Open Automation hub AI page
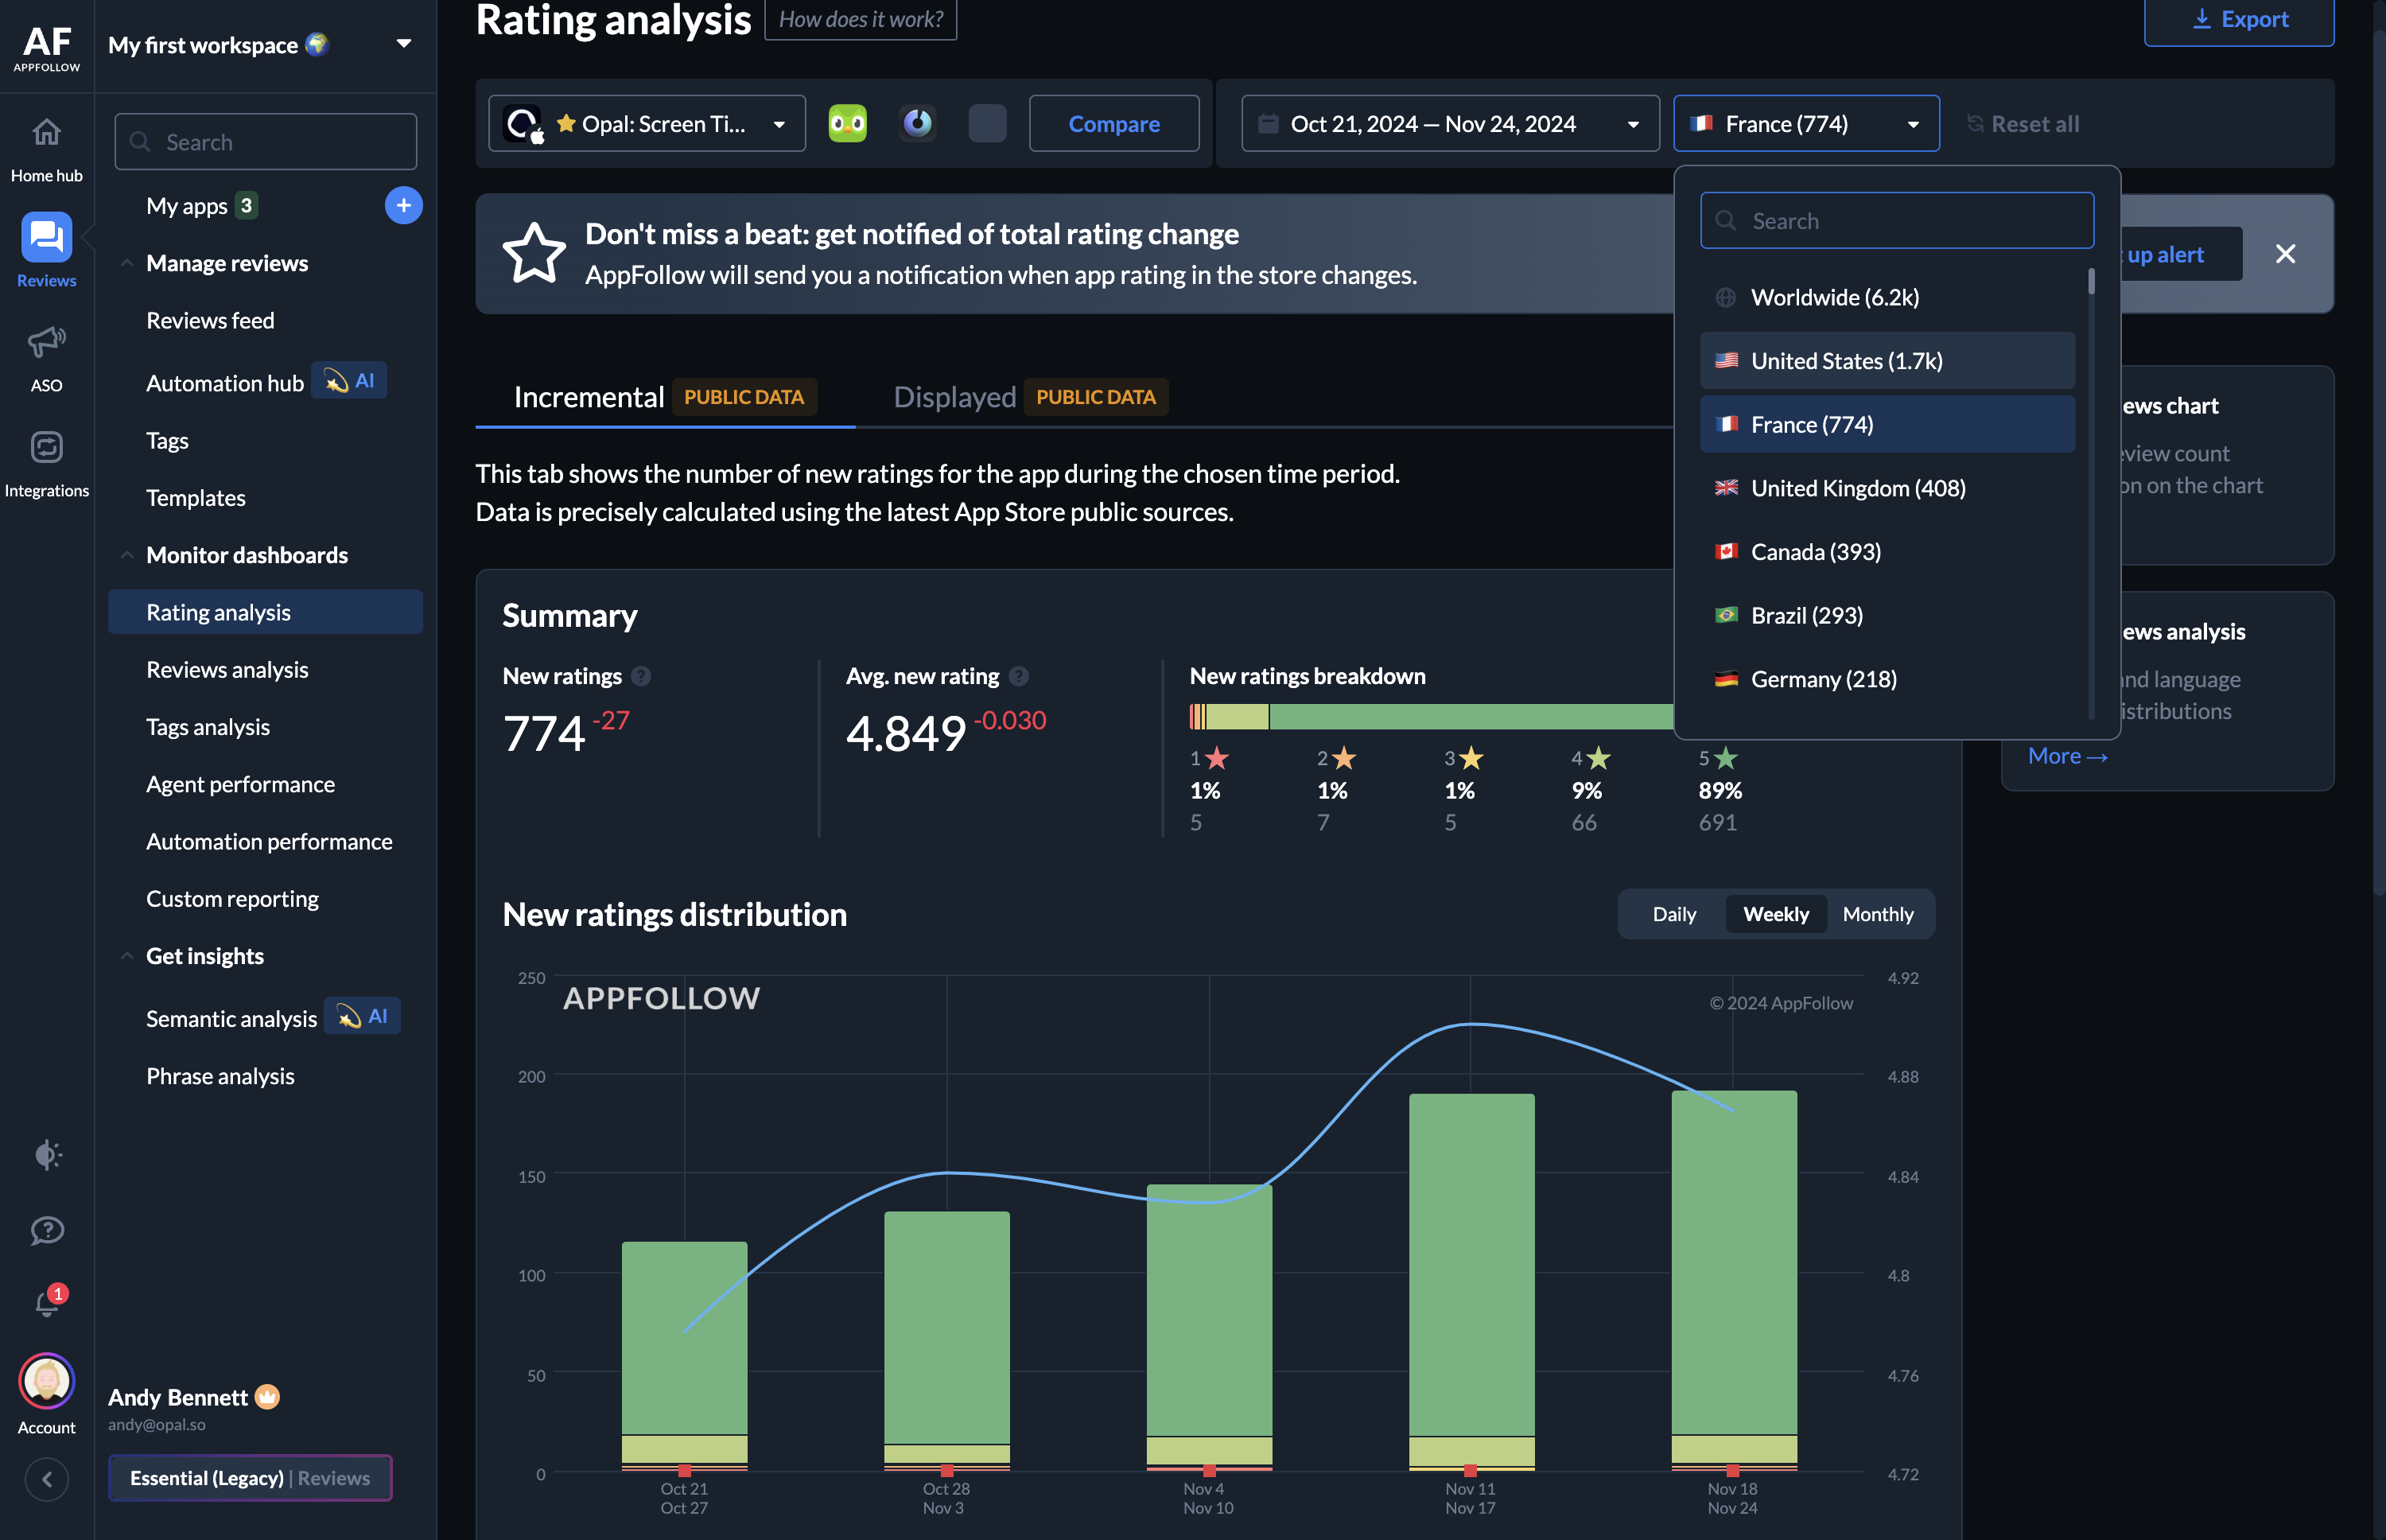The image size is (2386, 1540). [265, 382]
